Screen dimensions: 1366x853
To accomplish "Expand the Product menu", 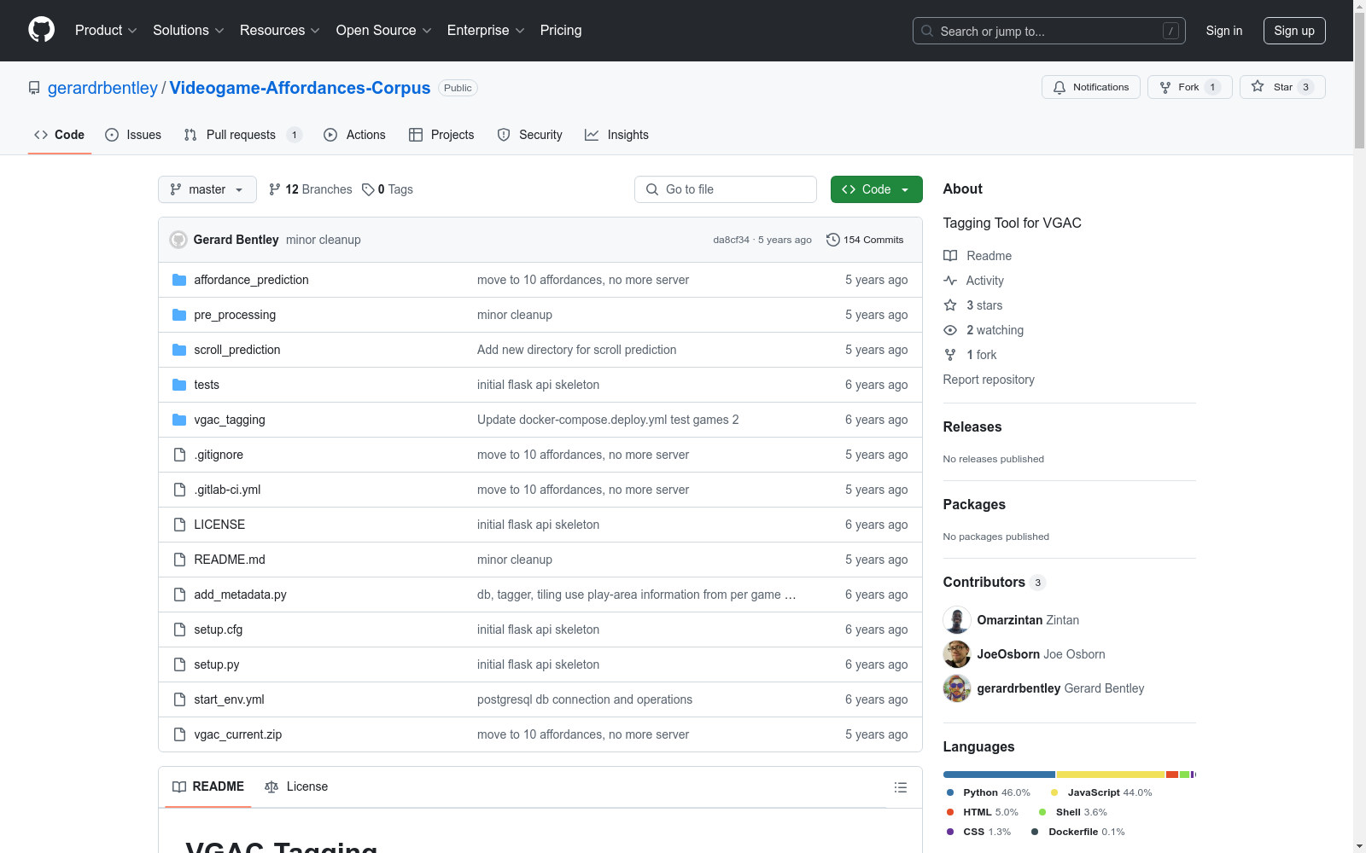I will point(106,31).
